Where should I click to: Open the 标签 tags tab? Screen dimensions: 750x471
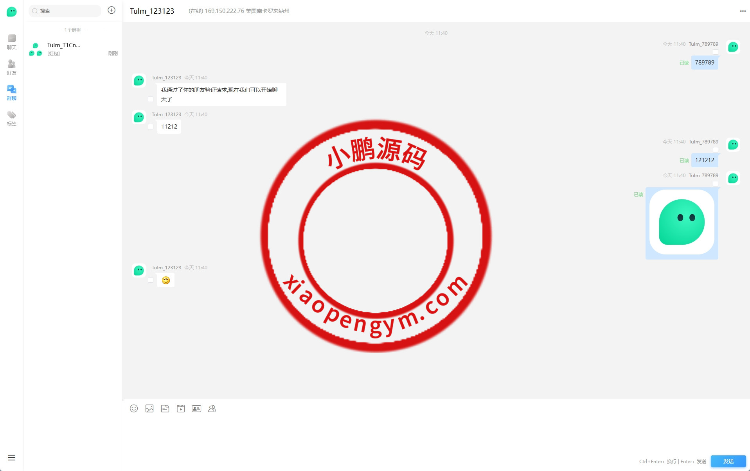(x=12, y=118)
